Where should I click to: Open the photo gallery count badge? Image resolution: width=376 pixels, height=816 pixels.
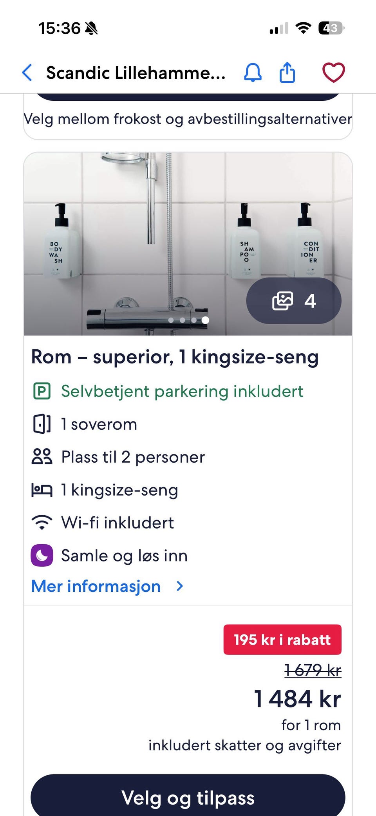[294, 301]
